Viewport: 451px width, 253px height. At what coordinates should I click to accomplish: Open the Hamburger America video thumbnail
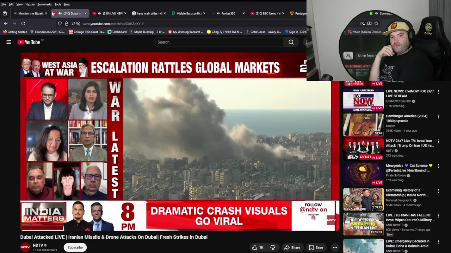pos(364,125)
